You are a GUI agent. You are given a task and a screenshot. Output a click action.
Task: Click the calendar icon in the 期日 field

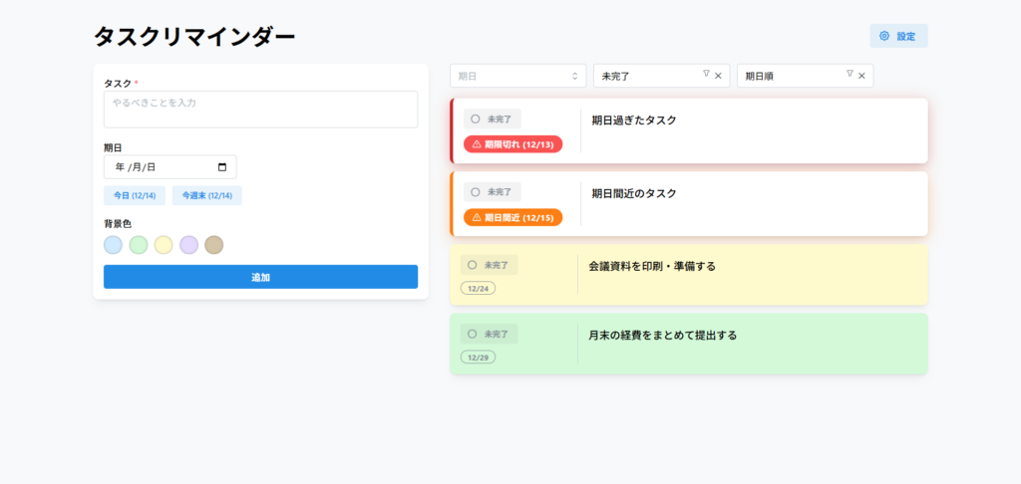click(x=222, y=167)
